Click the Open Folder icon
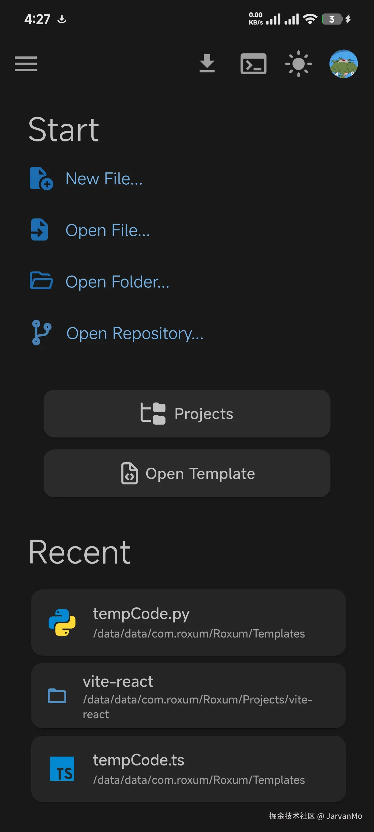 click(41, 281)
